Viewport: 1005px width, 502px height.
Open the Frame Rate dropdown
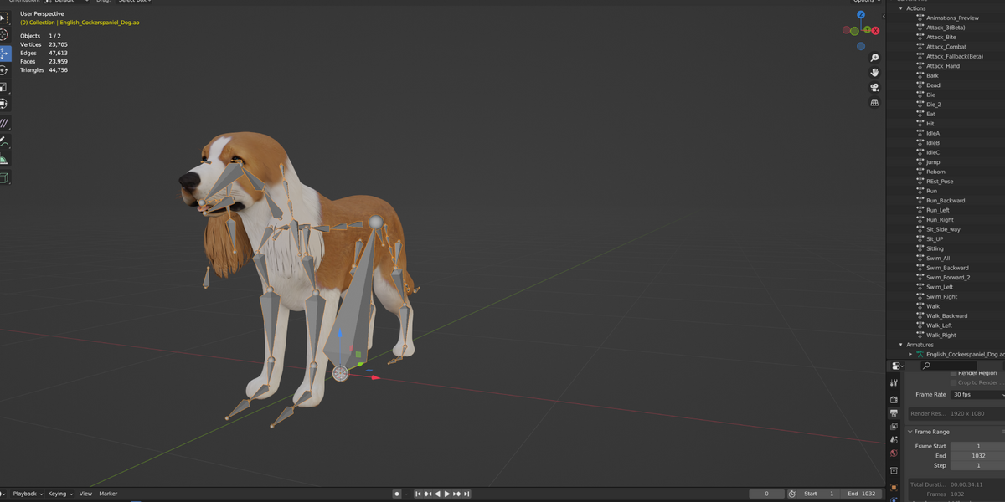[x=977, y=394]
